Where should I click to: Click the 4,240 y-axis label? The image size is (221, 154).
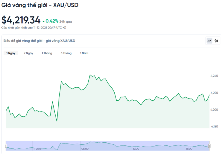pos(214,76)
